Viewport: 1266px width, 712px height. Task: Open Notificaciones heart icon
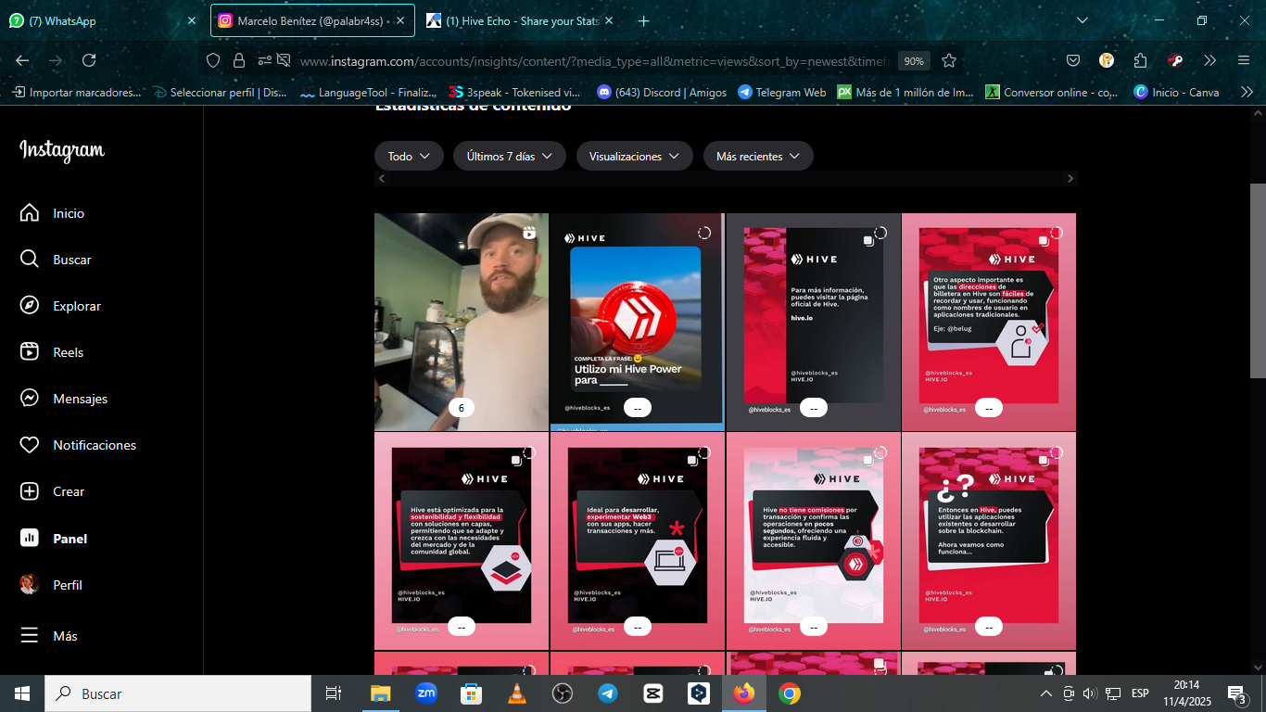(x=30, y=445)
